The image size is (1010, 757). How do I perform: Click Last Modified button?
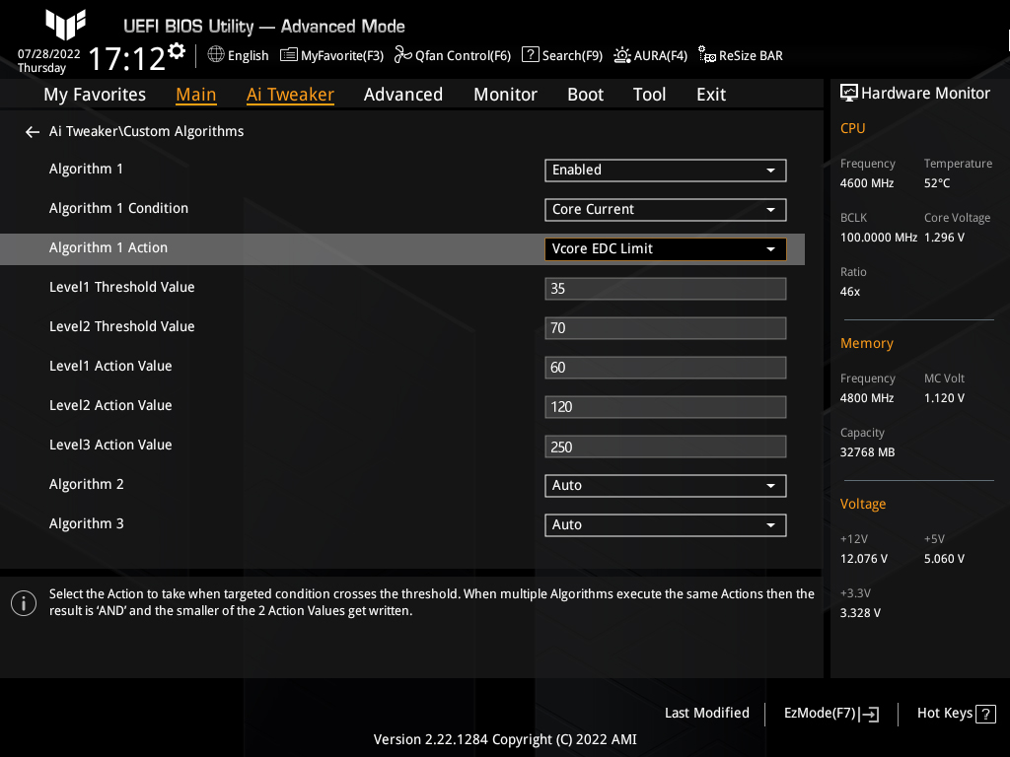coord(706,714)
